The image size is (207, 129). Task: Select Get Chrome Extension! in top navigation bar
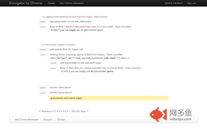tap(72, 3)
